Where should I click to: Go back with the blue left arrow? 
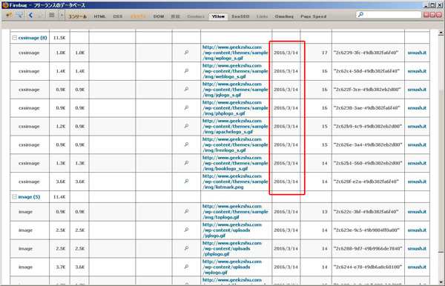point(30,15)
